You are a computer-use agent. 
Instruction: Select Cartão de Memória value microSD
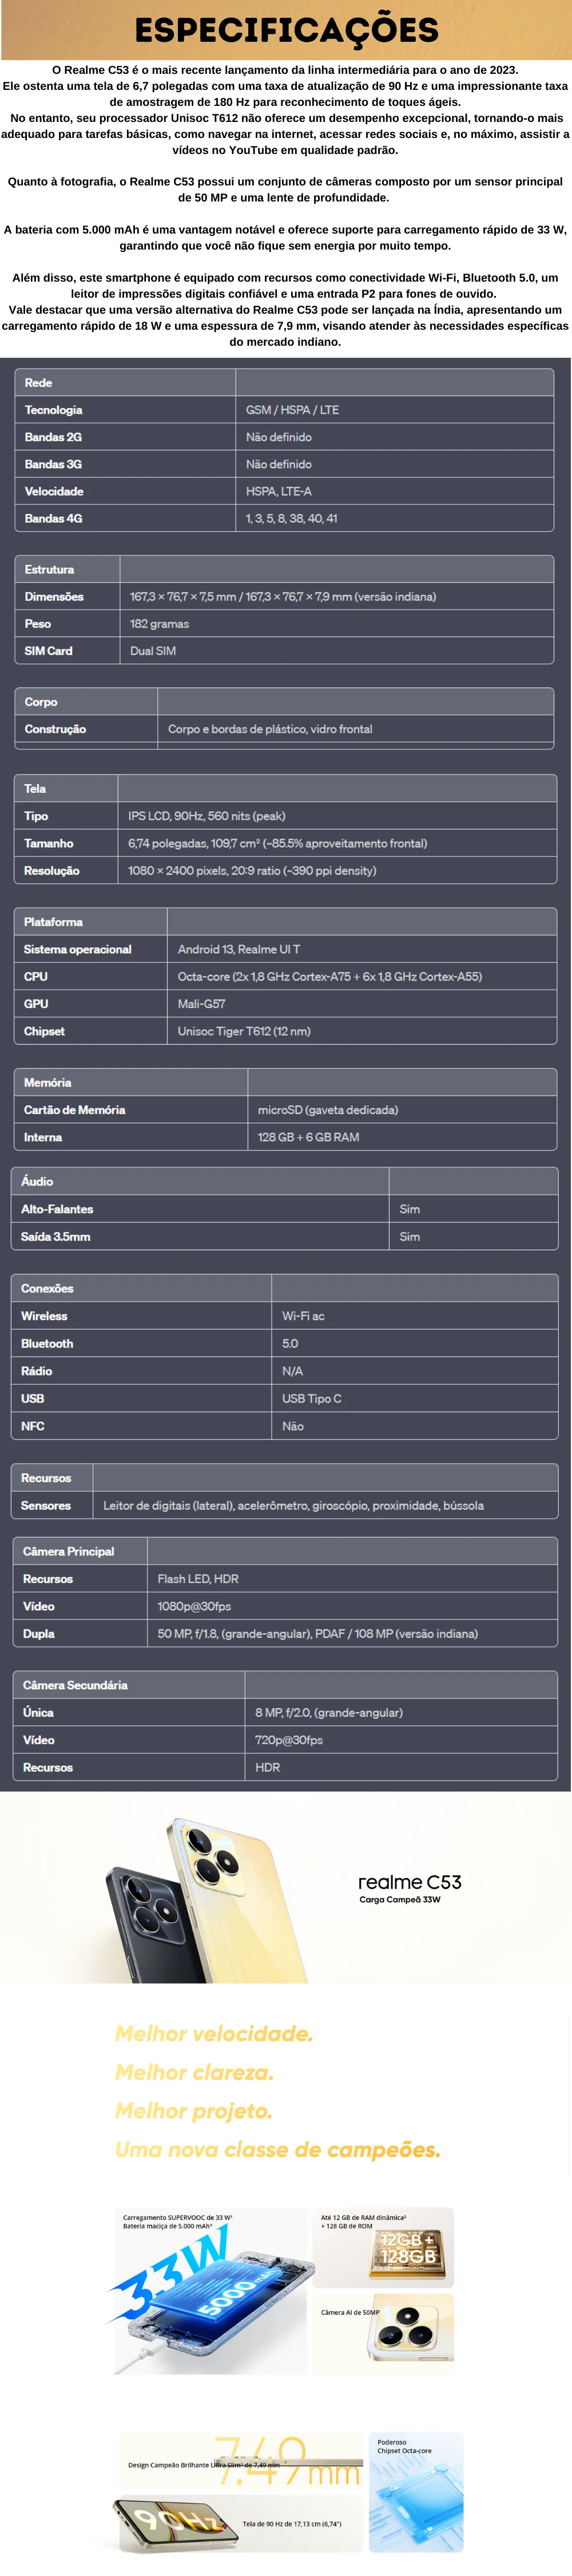click(x=328, y=1110)
